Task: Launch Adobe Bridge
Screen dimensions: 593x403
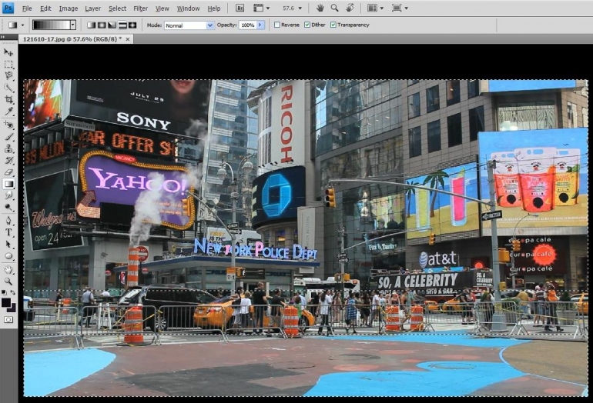Action: 240,8
